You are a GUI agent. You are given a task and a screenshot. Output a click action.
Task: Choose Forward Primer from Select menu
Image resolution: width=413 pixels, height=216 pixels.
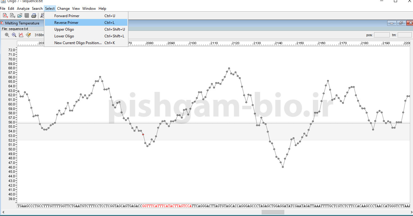click(x=67, y=16)
